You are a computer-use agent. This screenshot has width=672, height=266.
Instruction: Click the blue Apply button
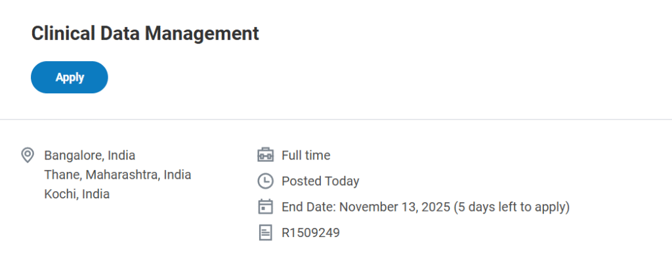click(70, 78)
